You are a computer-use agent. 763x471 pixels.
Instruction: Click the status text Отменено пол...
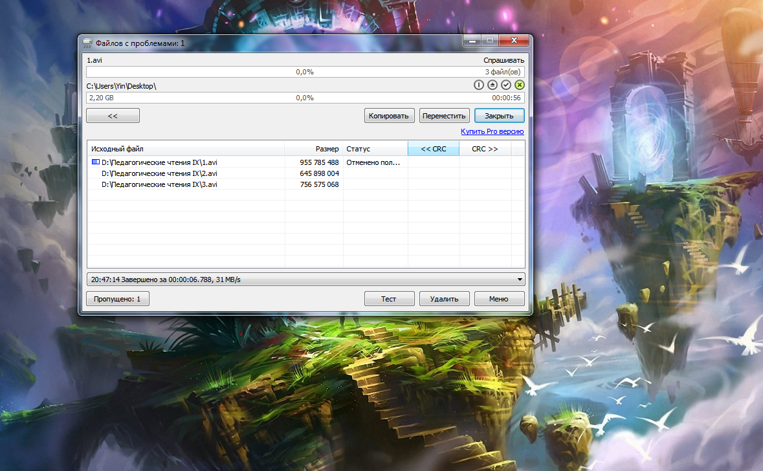373,162
